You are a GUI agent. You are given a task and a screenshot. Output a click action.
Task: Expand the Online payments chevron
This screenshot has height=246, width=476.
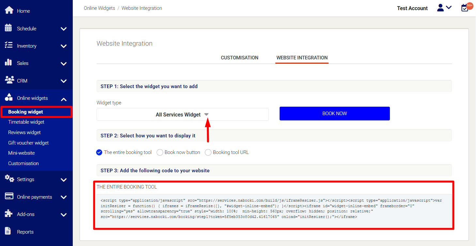(64, 197)
